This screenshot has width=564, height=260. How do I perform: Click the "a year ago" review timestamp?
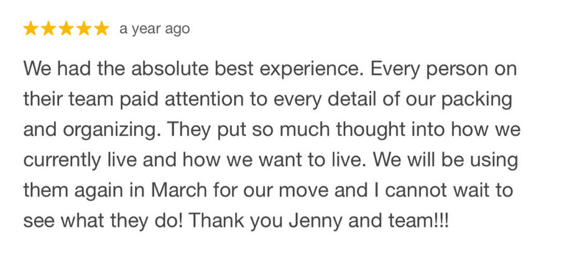(154, 29)
